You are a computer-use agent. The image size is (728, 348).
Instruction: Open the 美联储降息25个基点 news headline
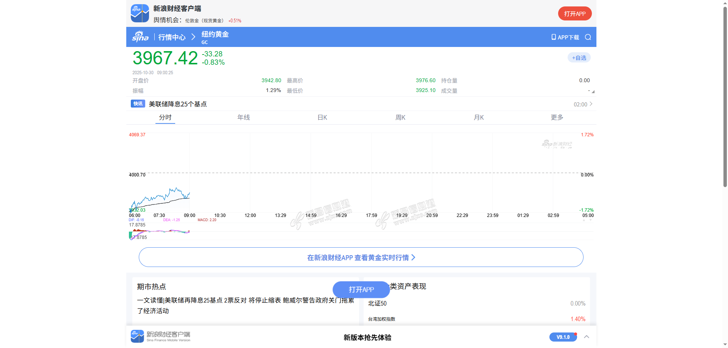(x=177, y=104)
